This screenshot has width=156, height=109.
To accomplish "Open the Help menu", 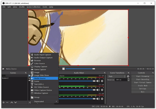I will 51,7.
